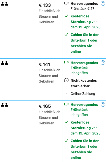Click 'Zahlen Sie in der Unterkunft' for €133
Viewport: 106px width, 162px height.
tap(84, 38)
